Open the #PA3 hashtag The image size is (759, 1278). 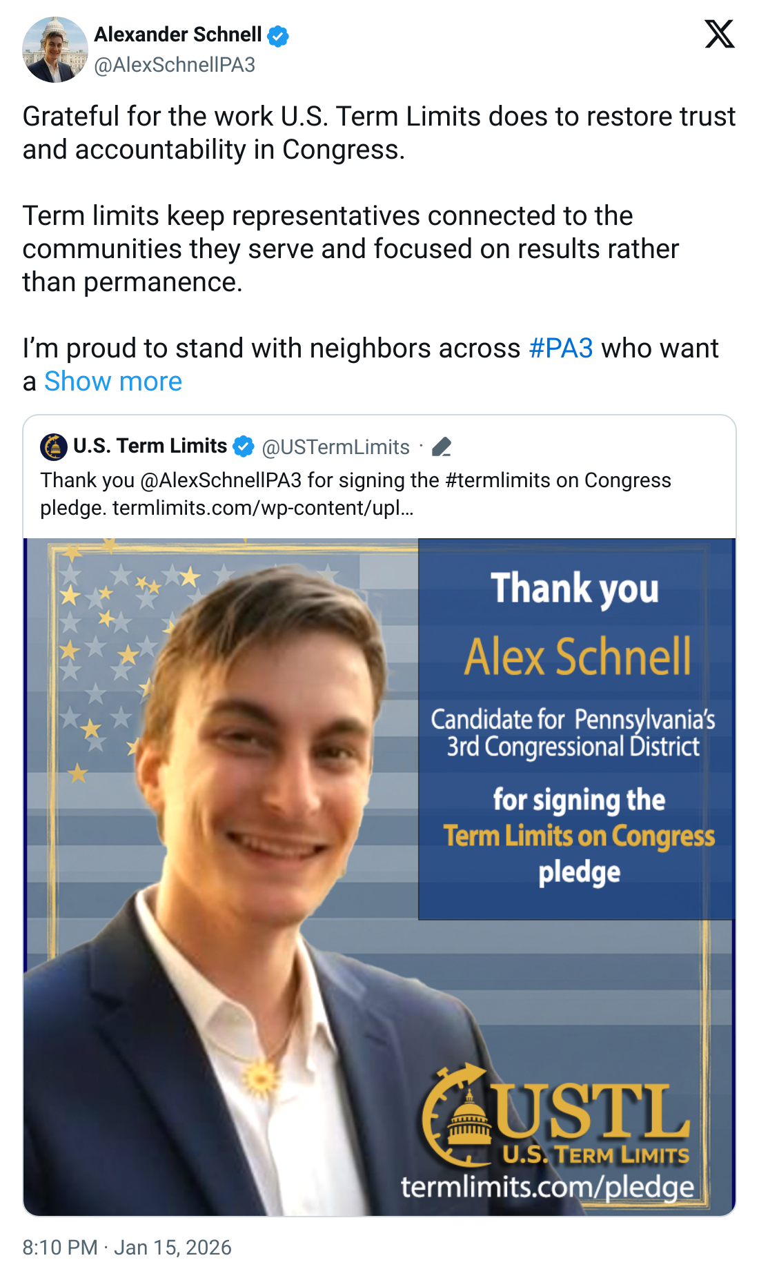[562, 350]
